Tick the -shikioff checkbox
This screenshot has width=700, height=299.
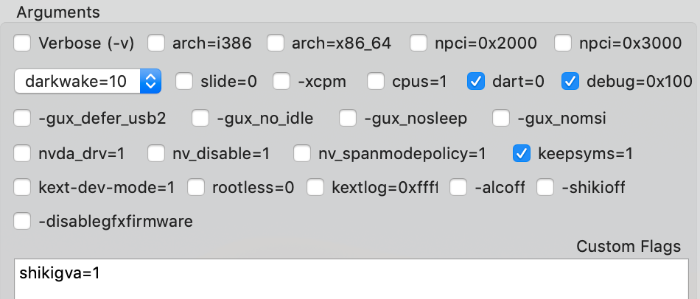tap(545, 188)
